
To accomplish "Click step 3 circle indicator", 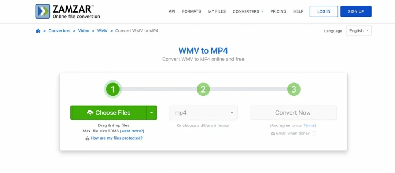I will point(293,89).
